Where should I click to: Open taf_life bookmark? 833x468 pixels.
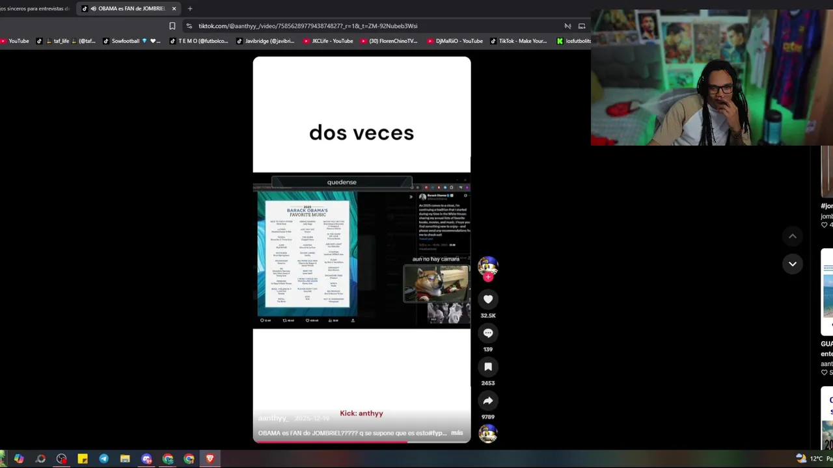(x=66, y=41)
